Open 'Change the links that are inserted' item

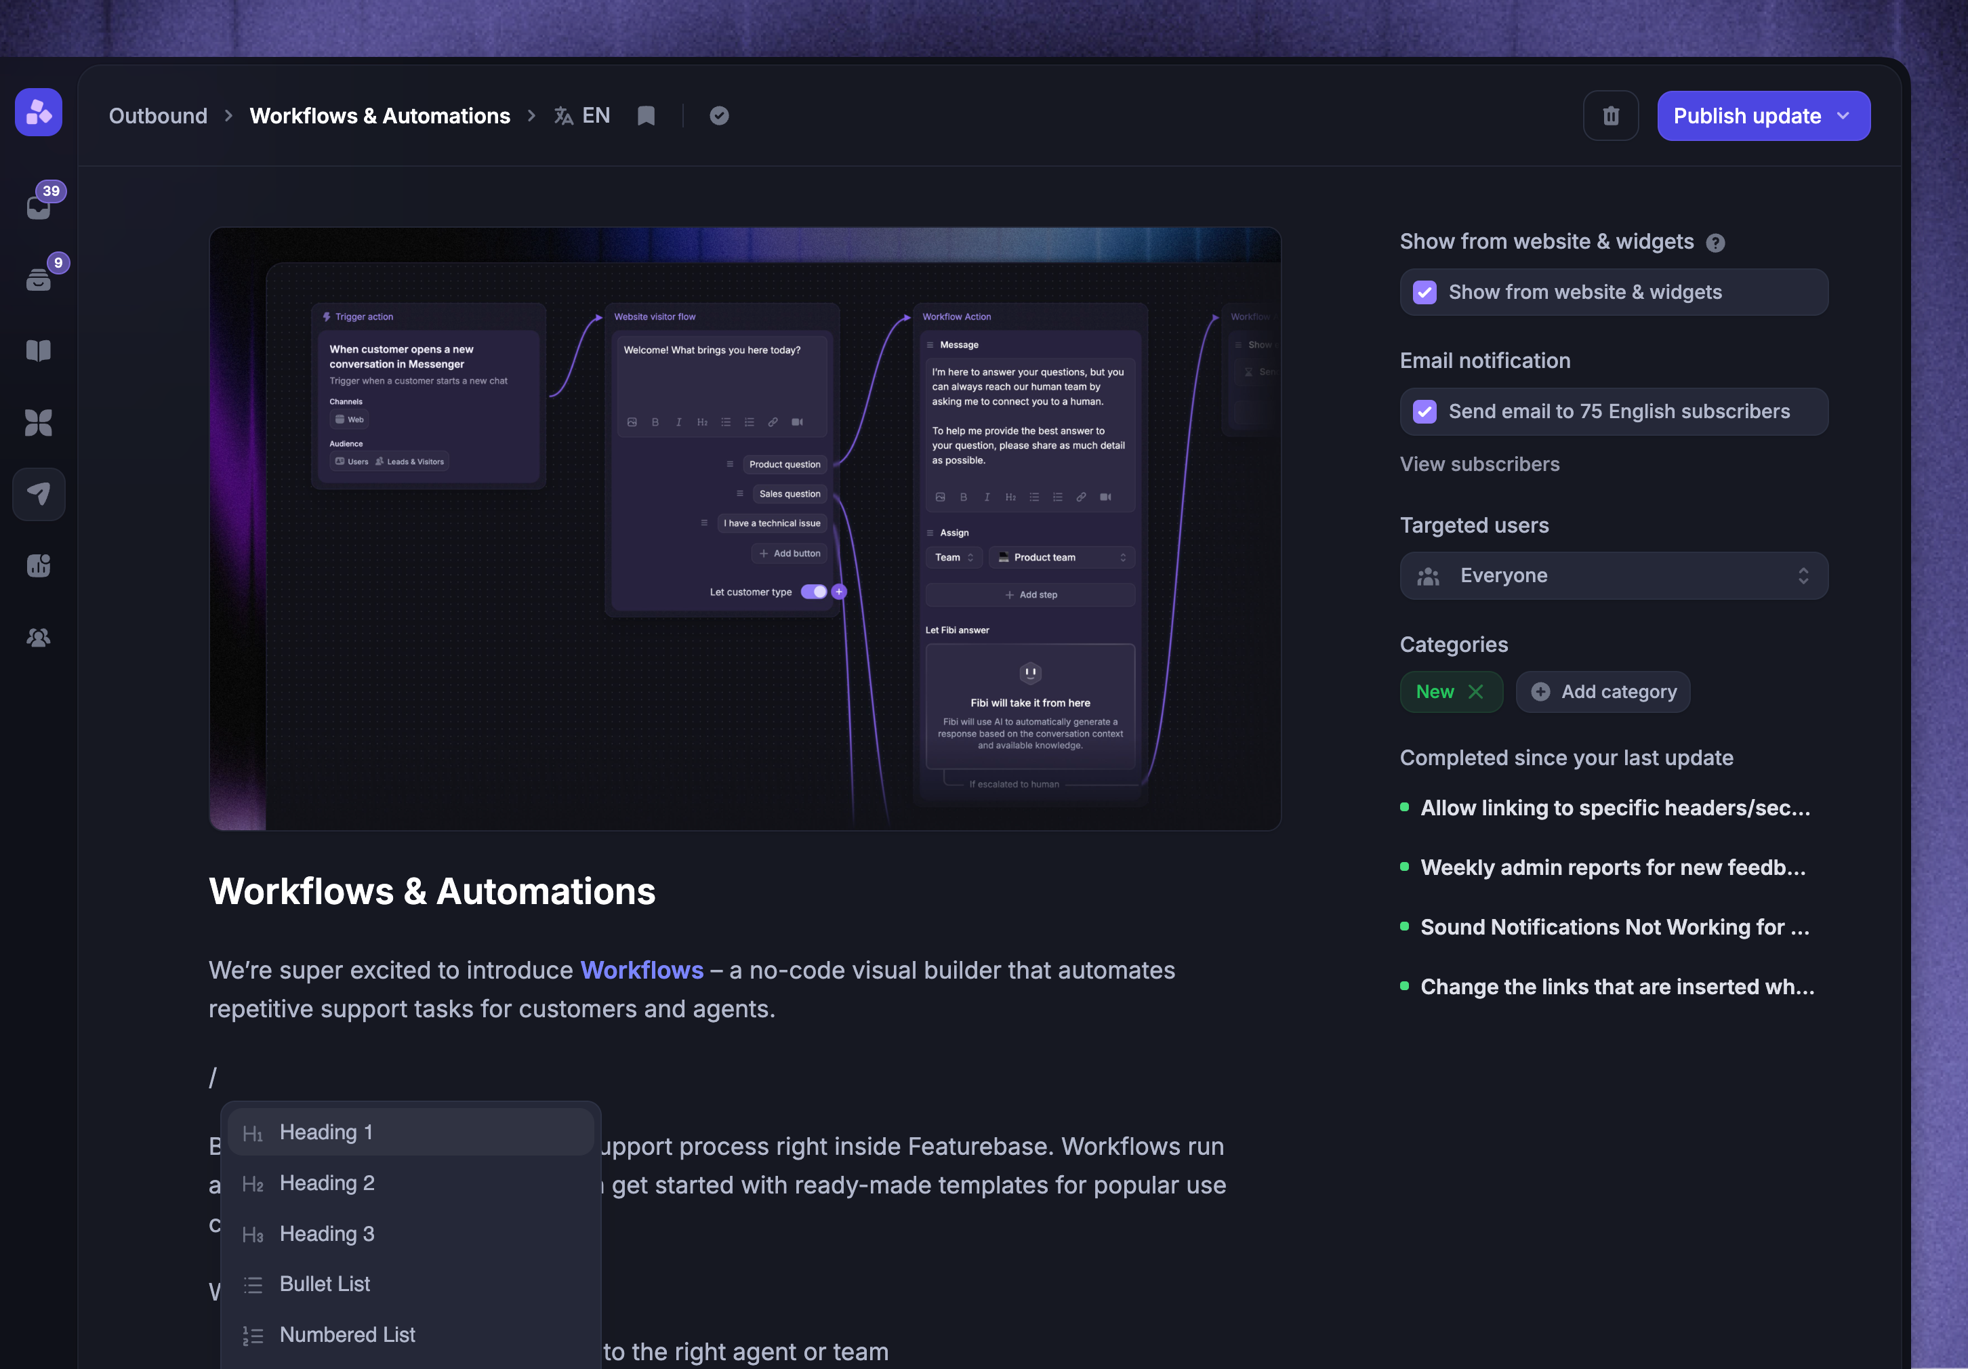tap(1618, 987)
